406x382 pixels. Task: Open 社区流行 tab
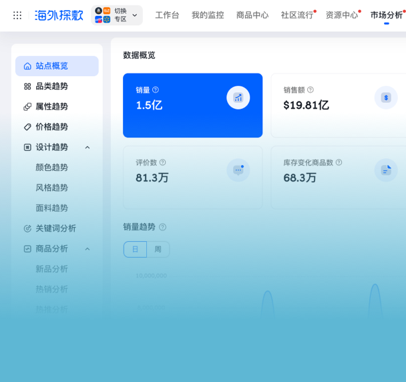click(x=297, y=15)
